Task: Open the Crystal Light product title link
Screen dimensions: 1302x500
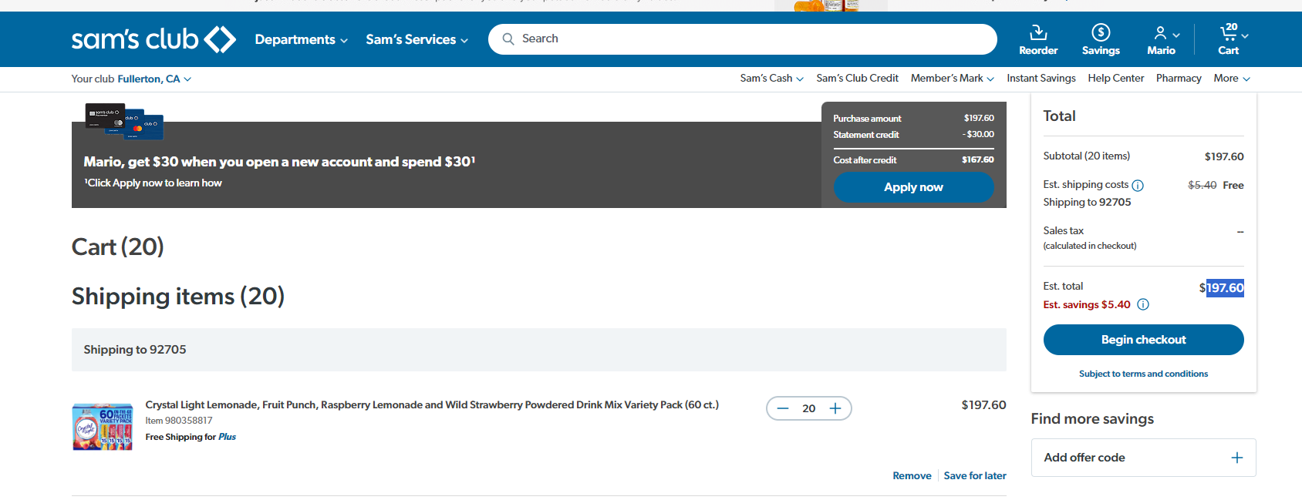Action: pos(432,404)
